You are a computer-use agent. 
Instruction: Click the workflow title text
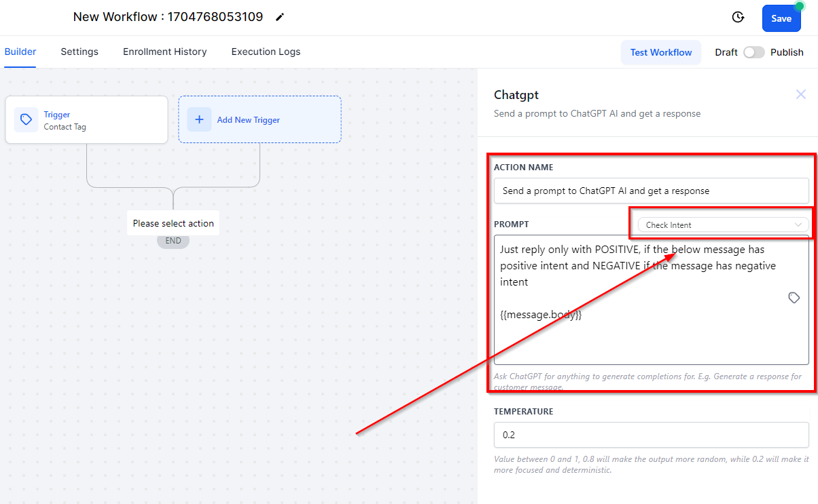(x=168, y=17)
